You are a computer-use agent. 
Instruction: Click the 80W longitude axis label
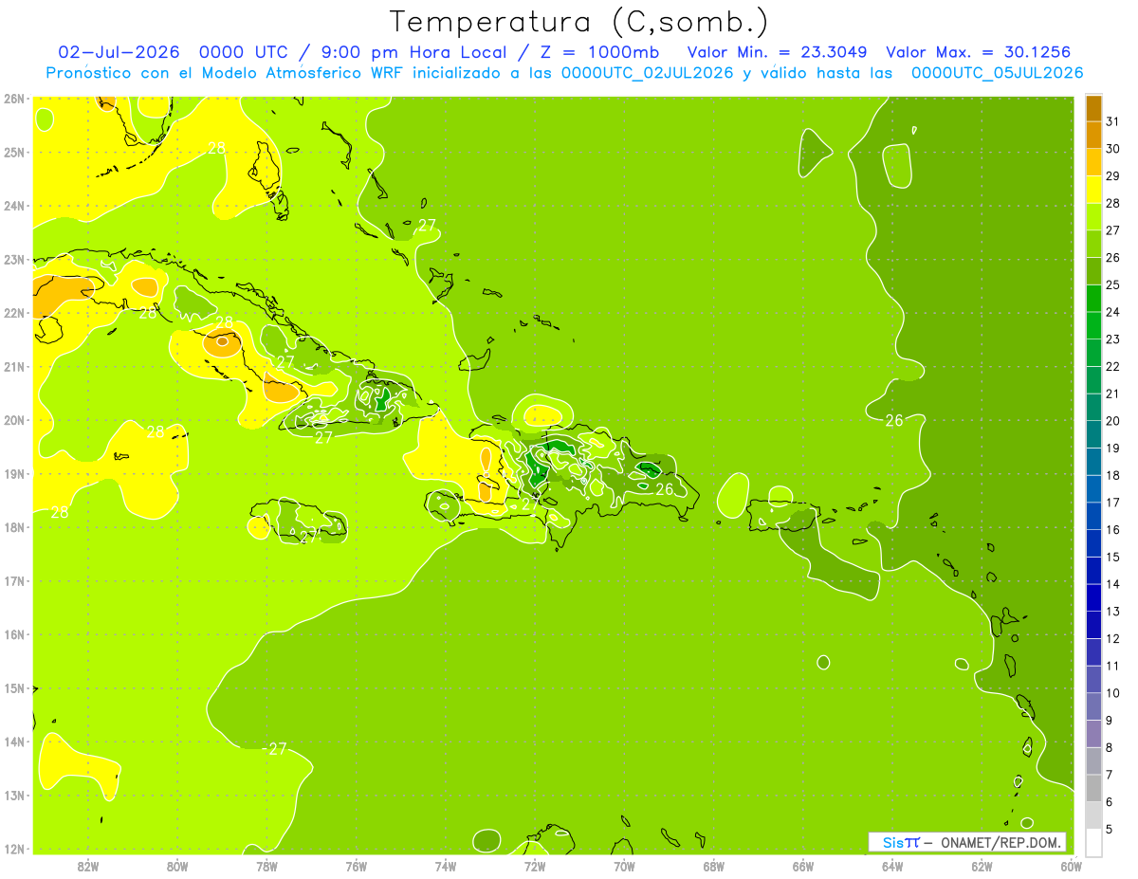(x=176, y=866)
